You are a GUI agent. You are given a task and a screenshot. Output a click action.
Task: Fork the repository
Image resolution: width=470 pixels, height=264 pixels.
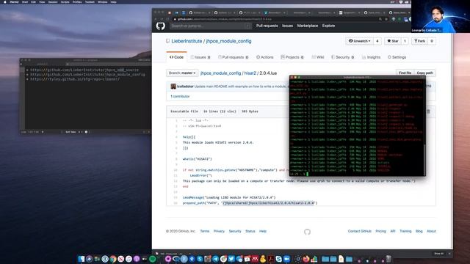point(419,41)
